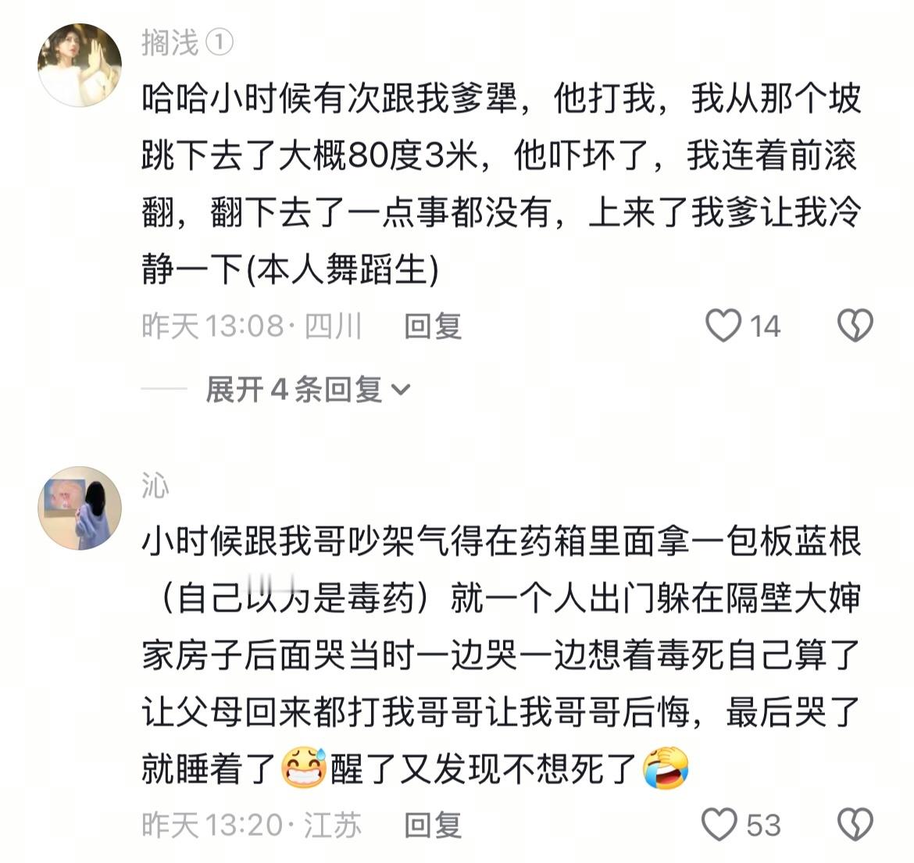This screenshot has width=914, height=863.
Task: Tap broken-heart dislike on 沁's comment
Action: (x=855, y=824)
